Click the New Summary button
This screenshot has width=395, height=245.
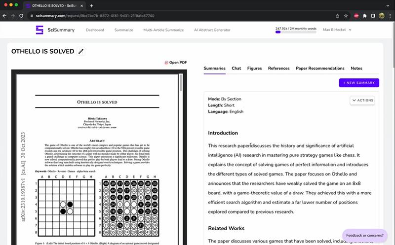point(359,83)
